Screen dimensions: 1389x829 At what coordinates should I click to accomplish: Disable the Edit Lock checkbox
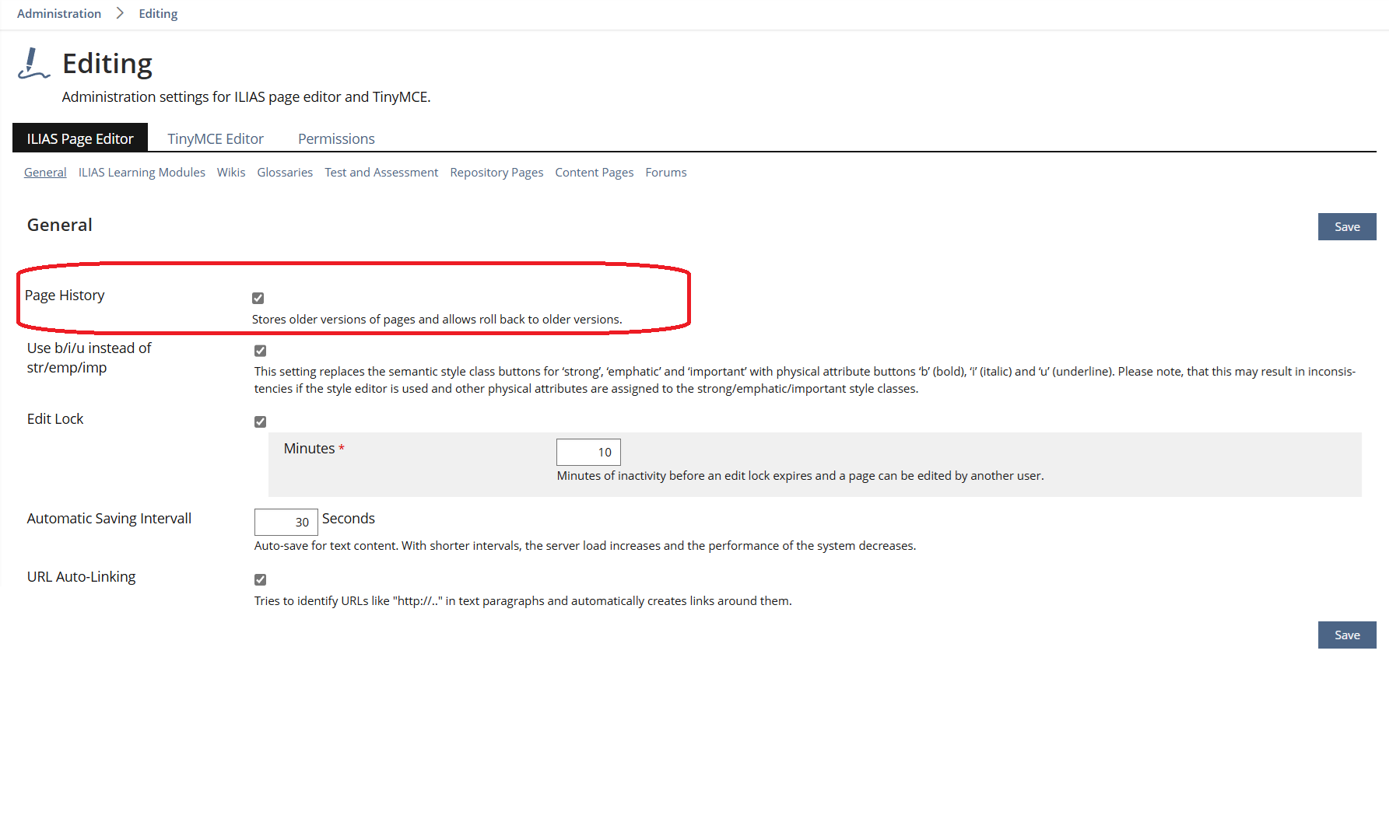click(x=261, y=421)
